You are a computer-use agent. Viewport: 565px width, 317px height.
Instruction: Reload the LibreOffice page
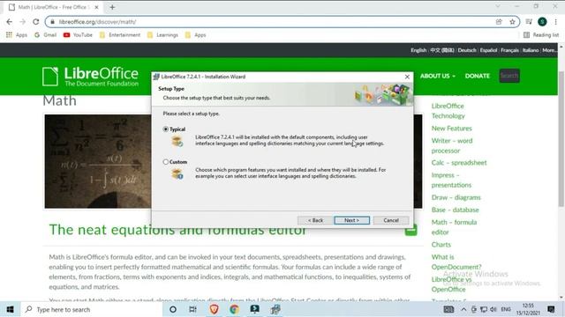[35, 21]
